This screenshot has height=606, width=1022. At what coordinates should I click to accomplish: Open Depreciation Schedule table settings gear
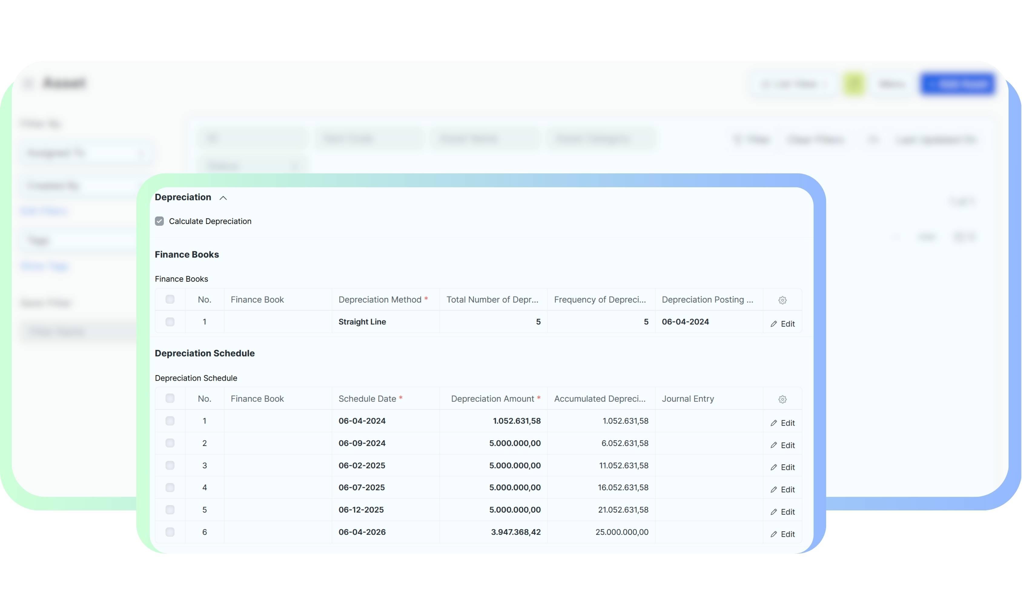tap(782, 399)
